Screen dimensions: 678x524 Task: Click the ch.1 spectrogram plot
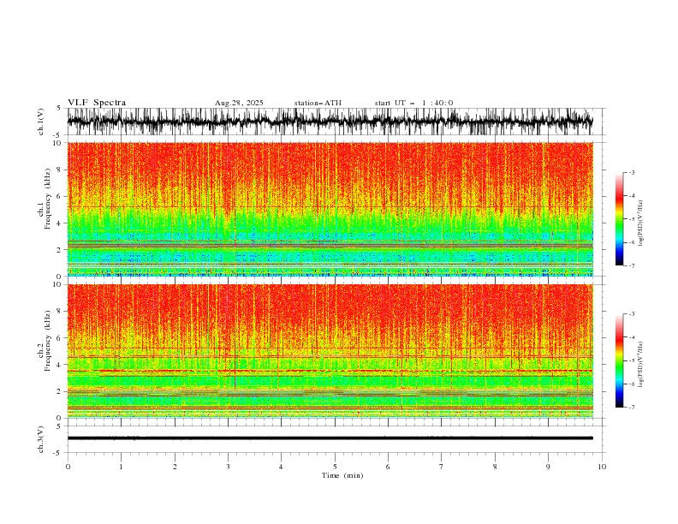click(x=330, y=209)
